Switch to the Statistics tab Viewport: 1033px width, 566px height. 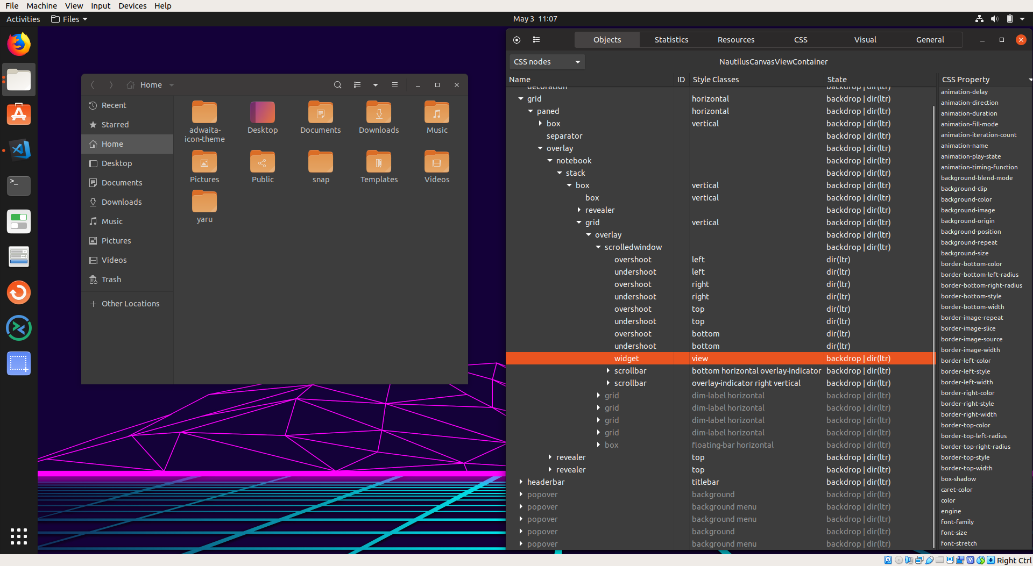pos(671,40)
